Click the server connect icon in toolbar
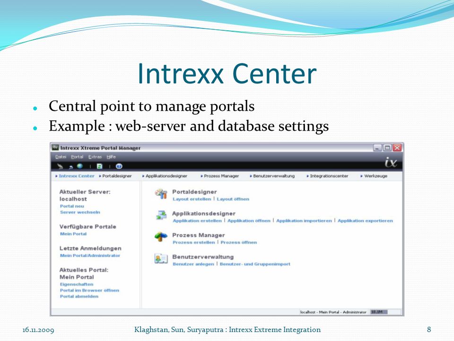Screen dimensions: 454x341 [60, 166]
